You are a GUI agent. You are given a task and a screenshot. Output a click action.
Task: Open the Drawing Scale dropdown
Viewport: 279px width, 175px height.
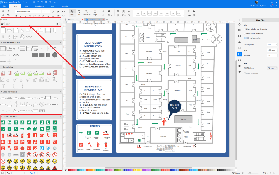[272, 45]
